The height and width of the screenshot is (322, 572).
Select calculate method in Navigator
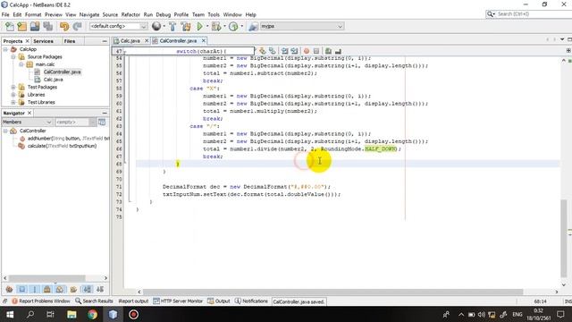(62, 146)
